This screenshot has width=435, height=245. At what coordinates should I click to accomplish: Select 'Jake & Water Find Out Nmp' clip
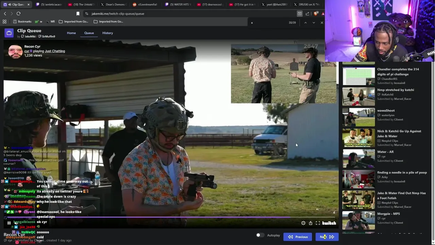tap(385, 200)
